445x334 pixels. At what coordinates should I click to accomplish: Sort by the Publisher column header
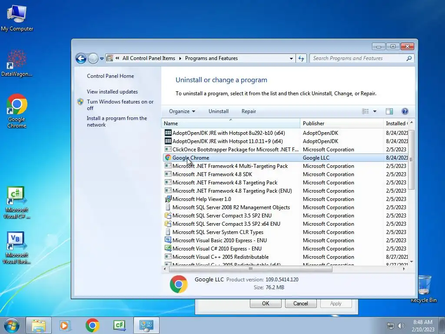tap(342, 123)
